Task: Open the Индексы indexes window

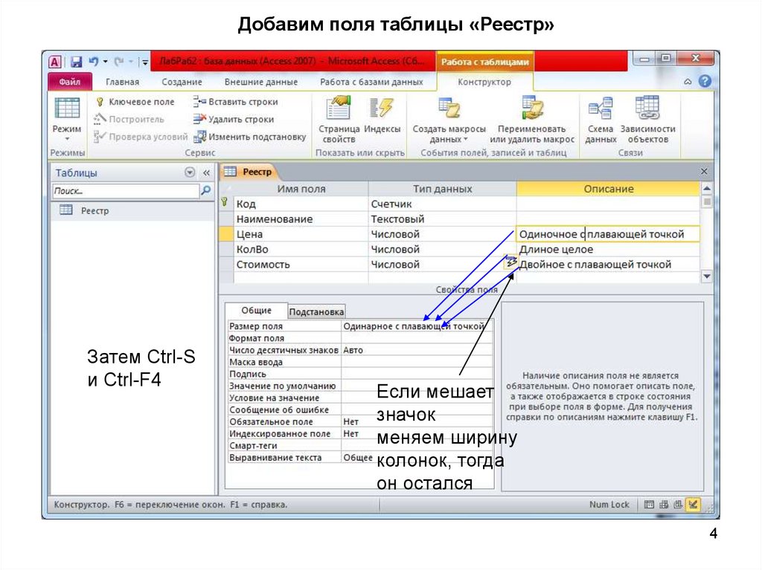Action: [382, 115]
